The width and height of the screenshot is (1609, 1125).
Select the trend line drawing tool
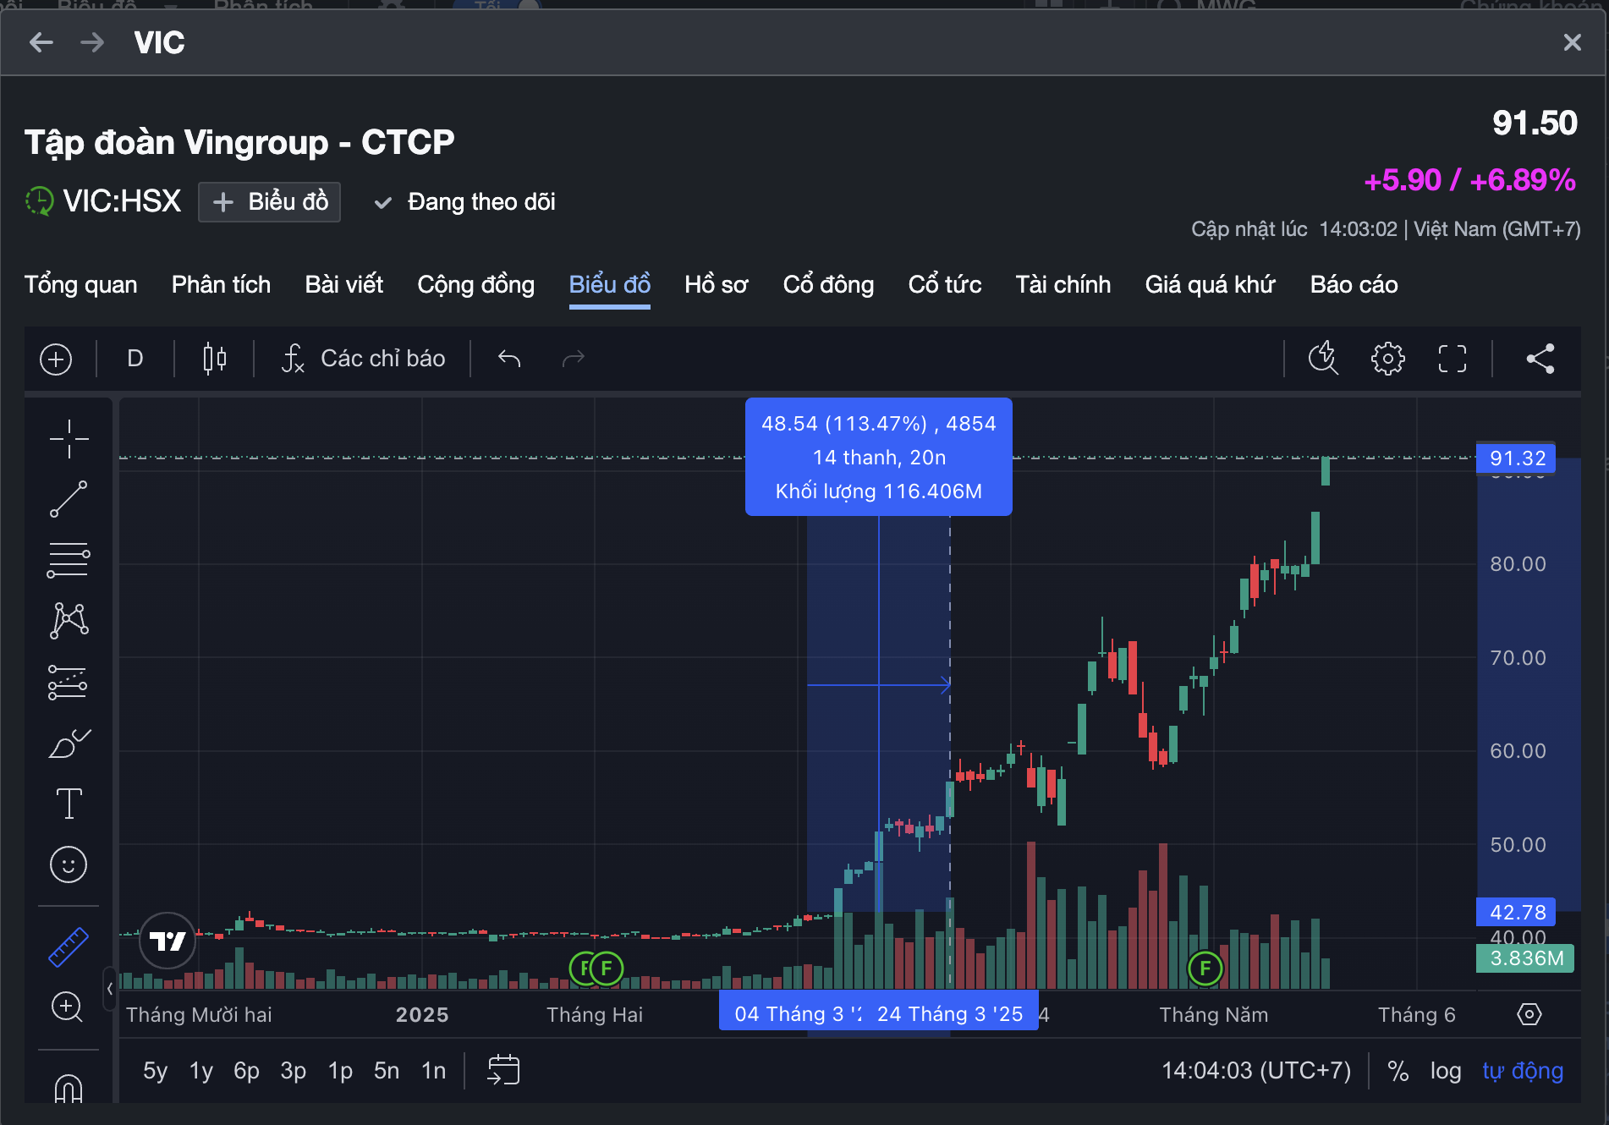[x=69, y=499]
